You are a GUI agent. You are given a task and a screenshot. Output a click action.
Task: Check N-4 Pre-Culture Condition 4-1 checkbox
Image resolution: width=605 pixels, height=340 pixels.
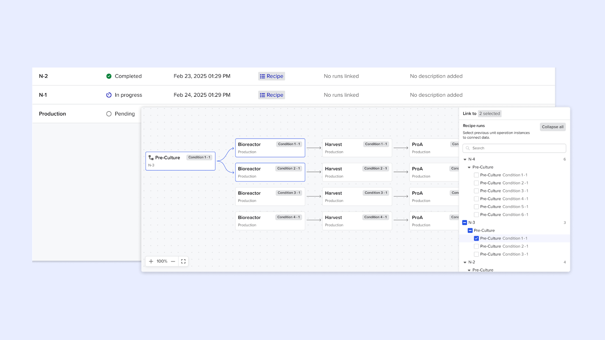click(476, 199)
